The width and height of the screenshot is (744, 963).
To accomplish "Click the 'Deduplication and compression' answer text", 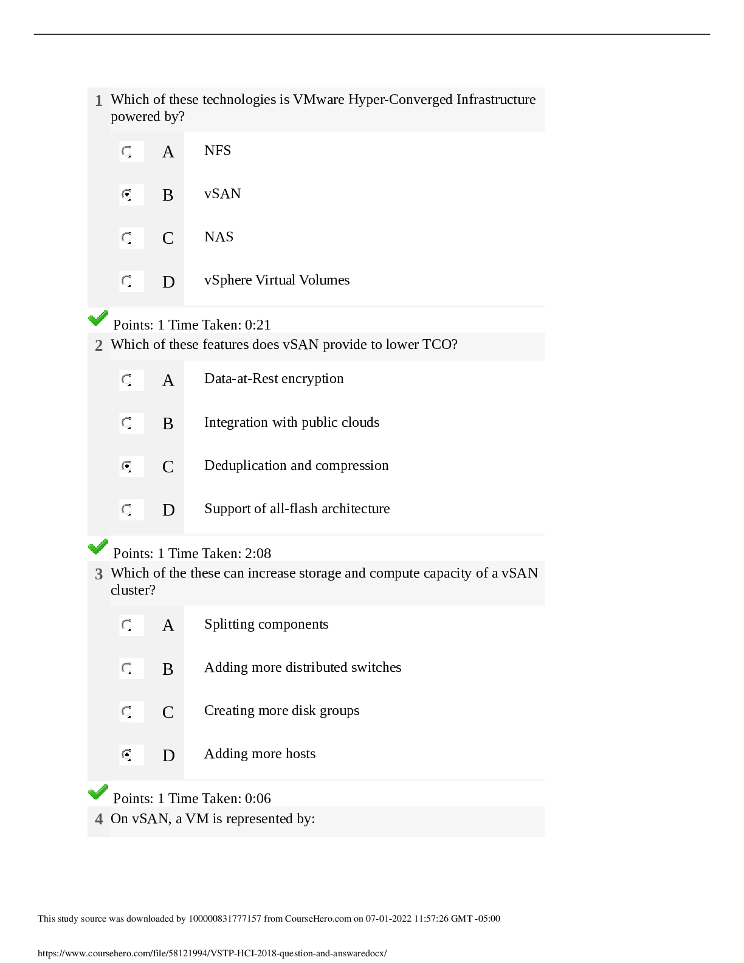I will point(296,466).
